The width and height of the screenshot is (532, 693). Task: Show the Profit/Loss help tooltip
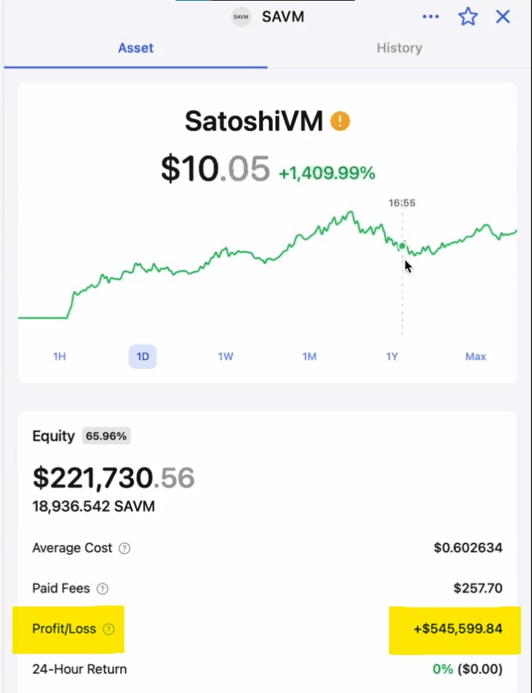109,629
